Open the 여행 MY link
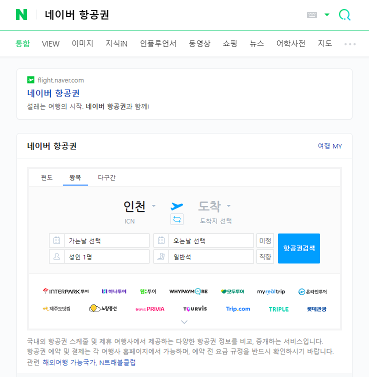 pos(330,146)
